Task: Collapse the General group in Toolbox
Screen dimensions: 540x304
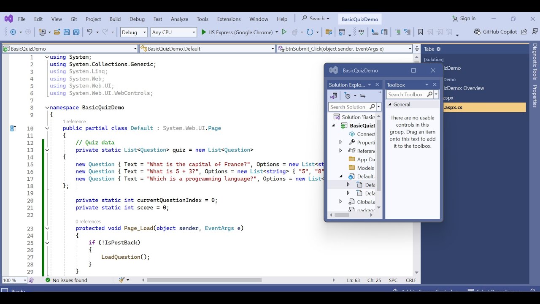Action: pyautogui.click(x=390, y=104)
